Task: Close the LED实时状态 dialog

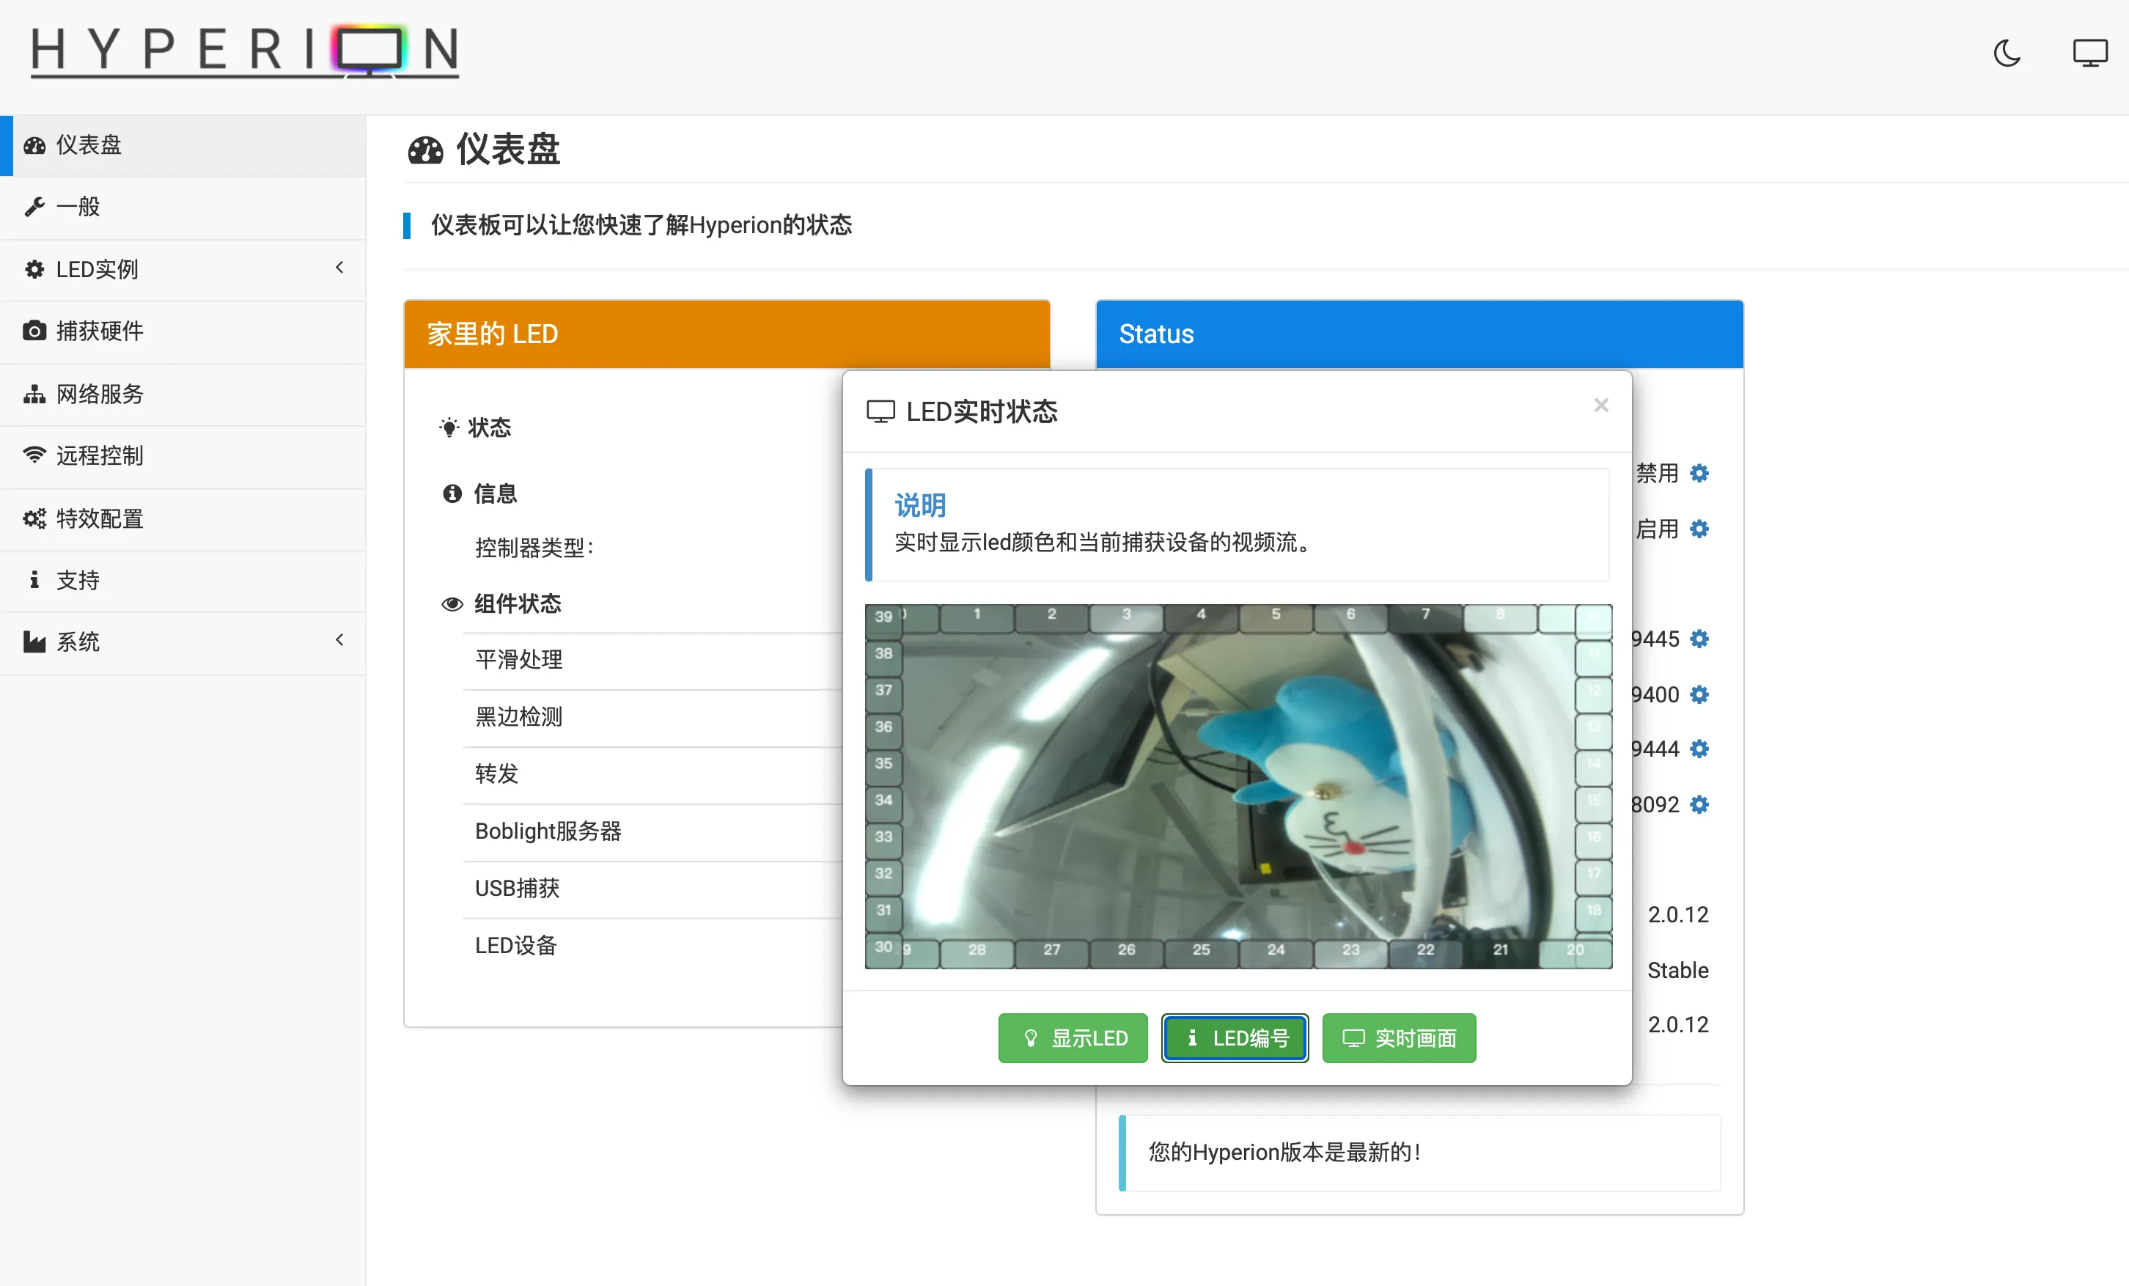Action: coord(1600,405)
